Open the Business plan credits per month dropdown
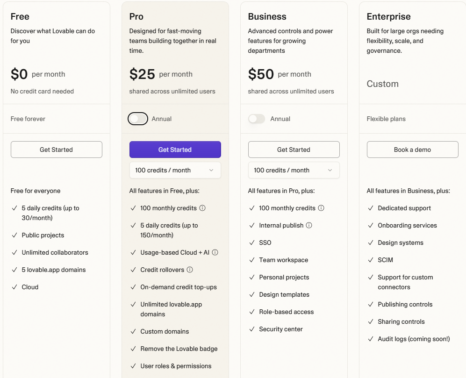Viewport: 466px width, 378px height. pyautogui.click(x=294, y=170)
